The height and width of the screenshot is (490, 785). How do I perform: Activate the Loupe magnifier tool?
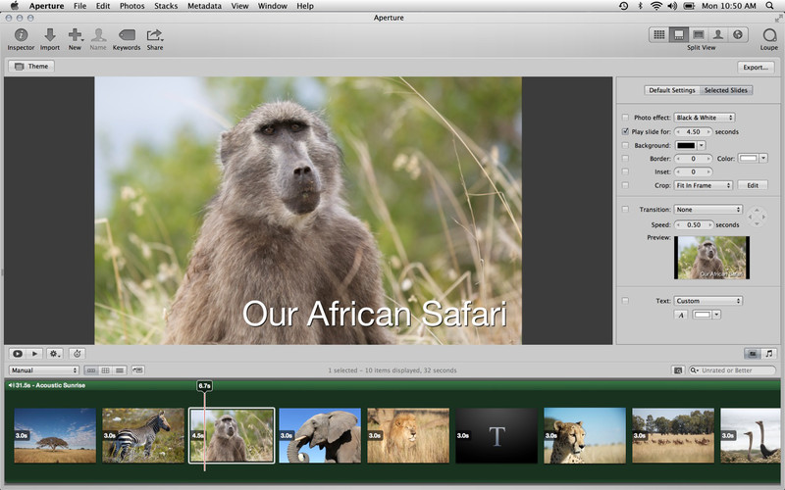point(769,36)
